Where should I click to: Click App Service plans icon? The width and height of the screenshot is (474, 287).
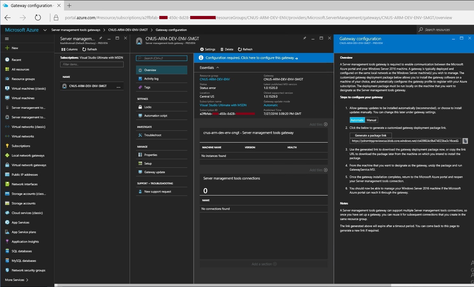(7, 232)
